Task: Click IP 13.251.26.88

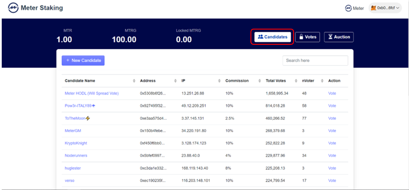Action: [193, 93]
